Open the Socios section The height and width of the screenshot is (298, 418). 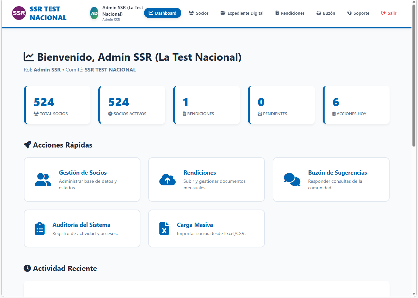pyautogui.click(x=199, y=13)
